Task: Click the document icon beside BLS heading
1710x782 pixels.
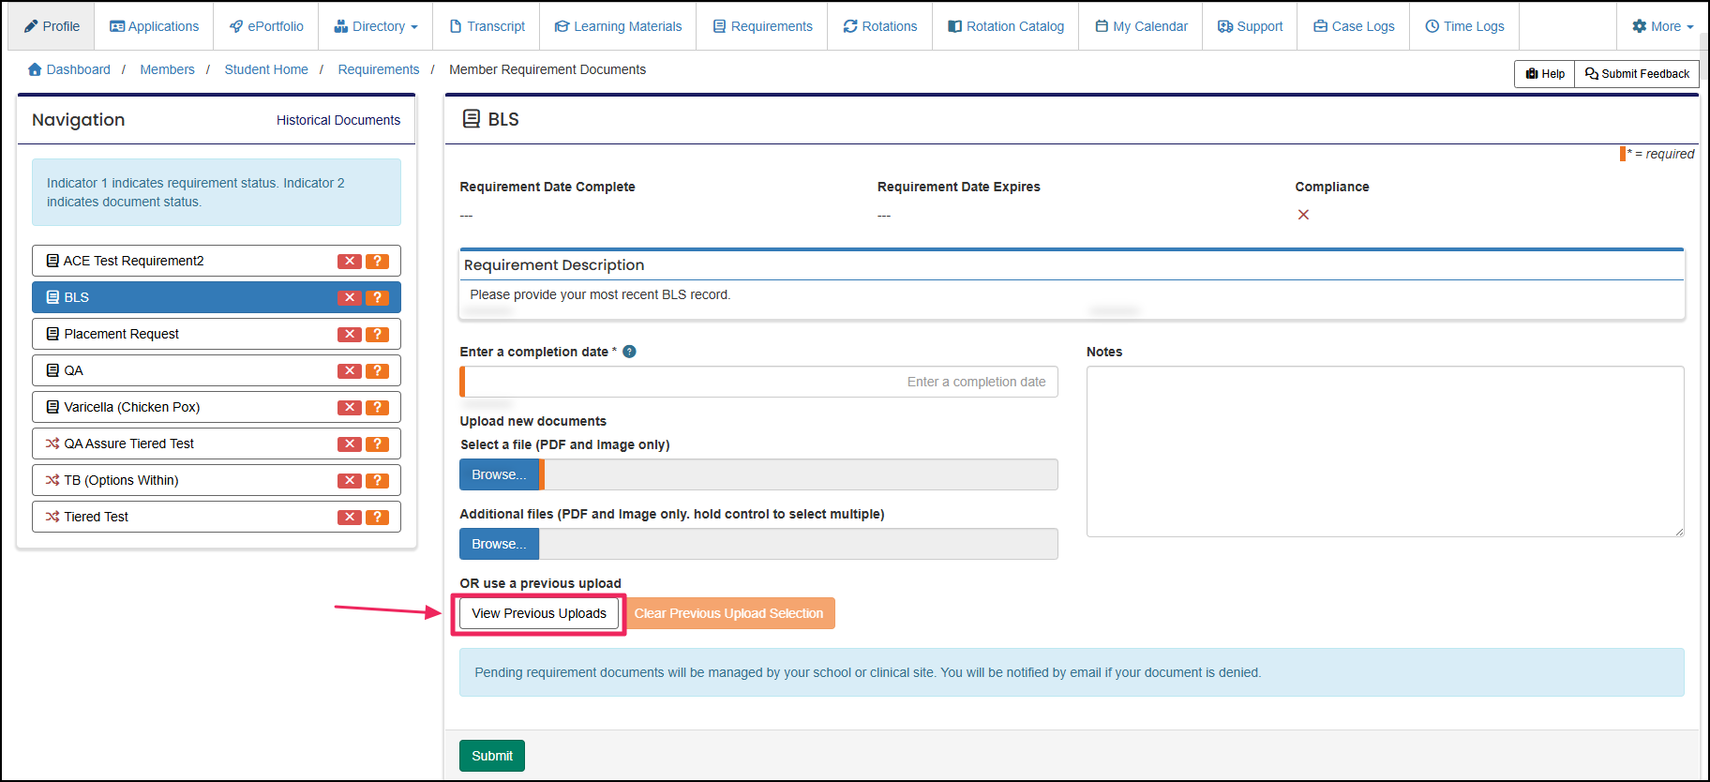Action: [472, 119]
